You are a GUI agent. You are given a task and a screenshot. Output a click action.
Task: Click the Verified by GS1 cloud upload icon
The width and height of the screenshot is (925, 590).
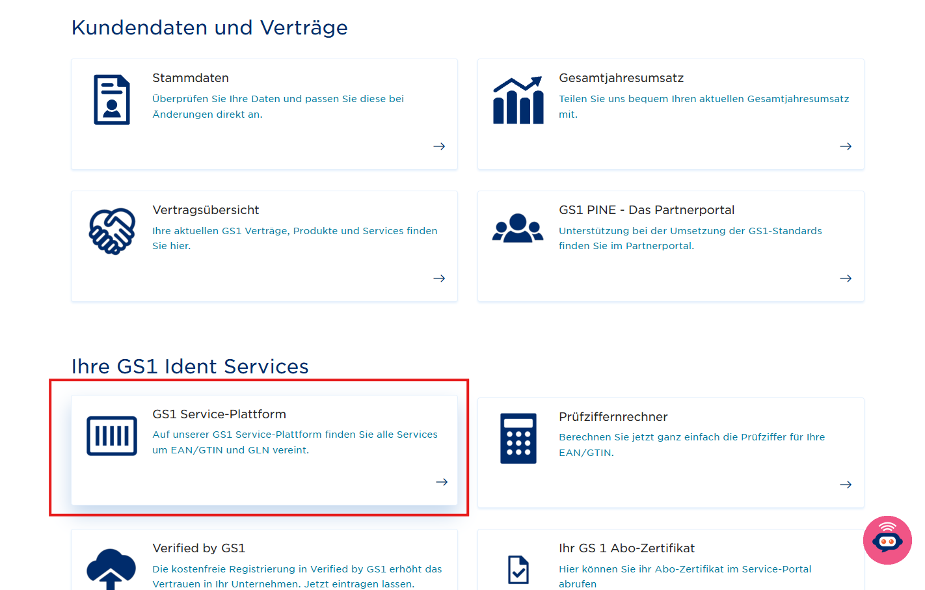(111, 569)
